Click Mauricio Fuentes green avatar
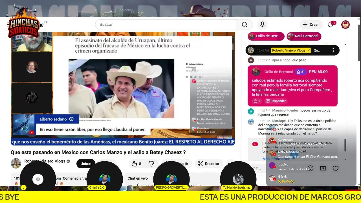The height and width of the screenshot is (203, 361). (x=251, y=111)
